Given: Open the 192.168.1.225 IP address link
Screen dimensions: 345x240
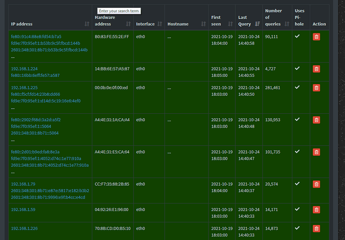Looking at the screenshot, I should pyautogui.click(x=24, y=88).
